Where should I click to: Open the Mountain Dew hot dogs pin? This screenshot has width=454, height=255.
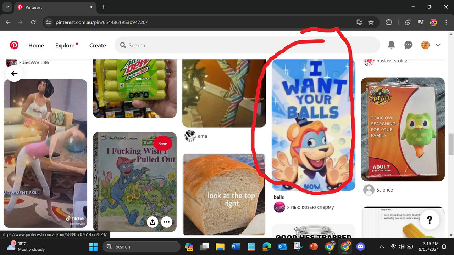135,89
